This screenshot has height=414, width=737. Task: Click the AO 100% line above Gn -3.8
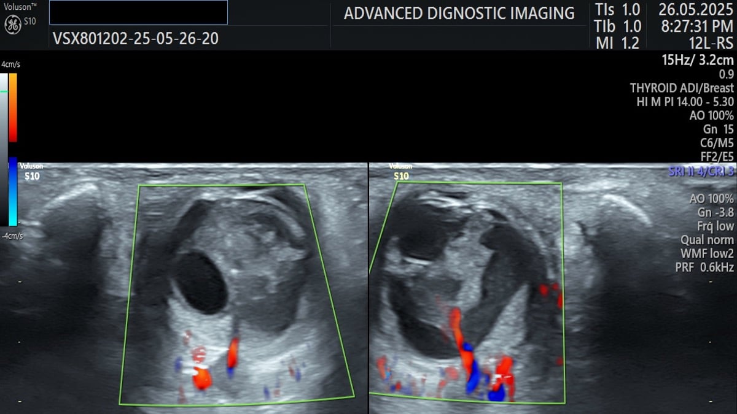711,198
